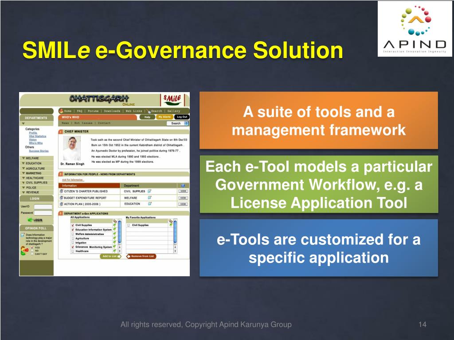
Task: Click the All Applications list scrollbar thumb
Action: point(120,232)
